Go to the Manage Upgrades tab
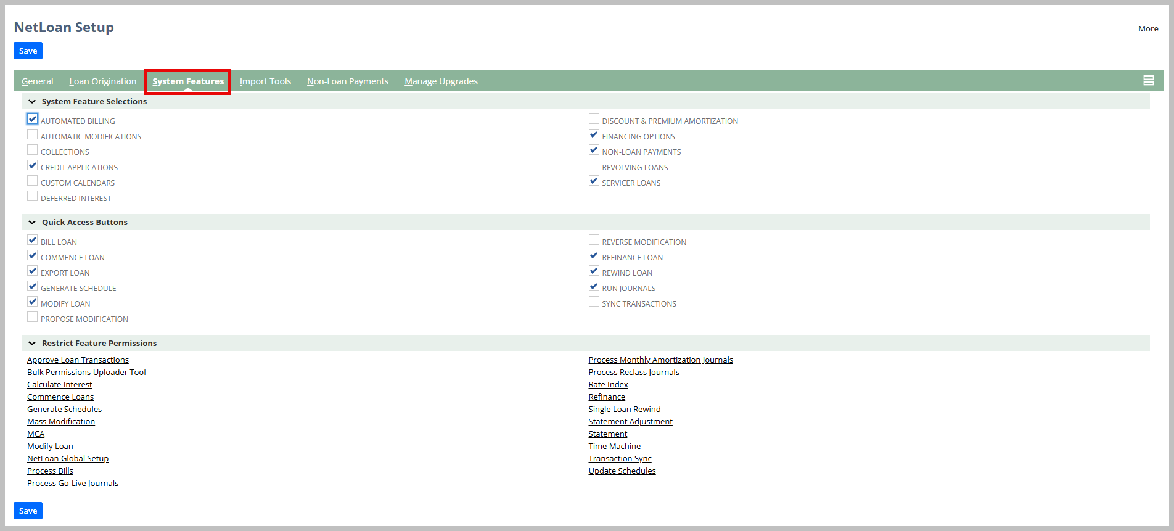Screen dimensions: 1174x531 tap(441, 81)
